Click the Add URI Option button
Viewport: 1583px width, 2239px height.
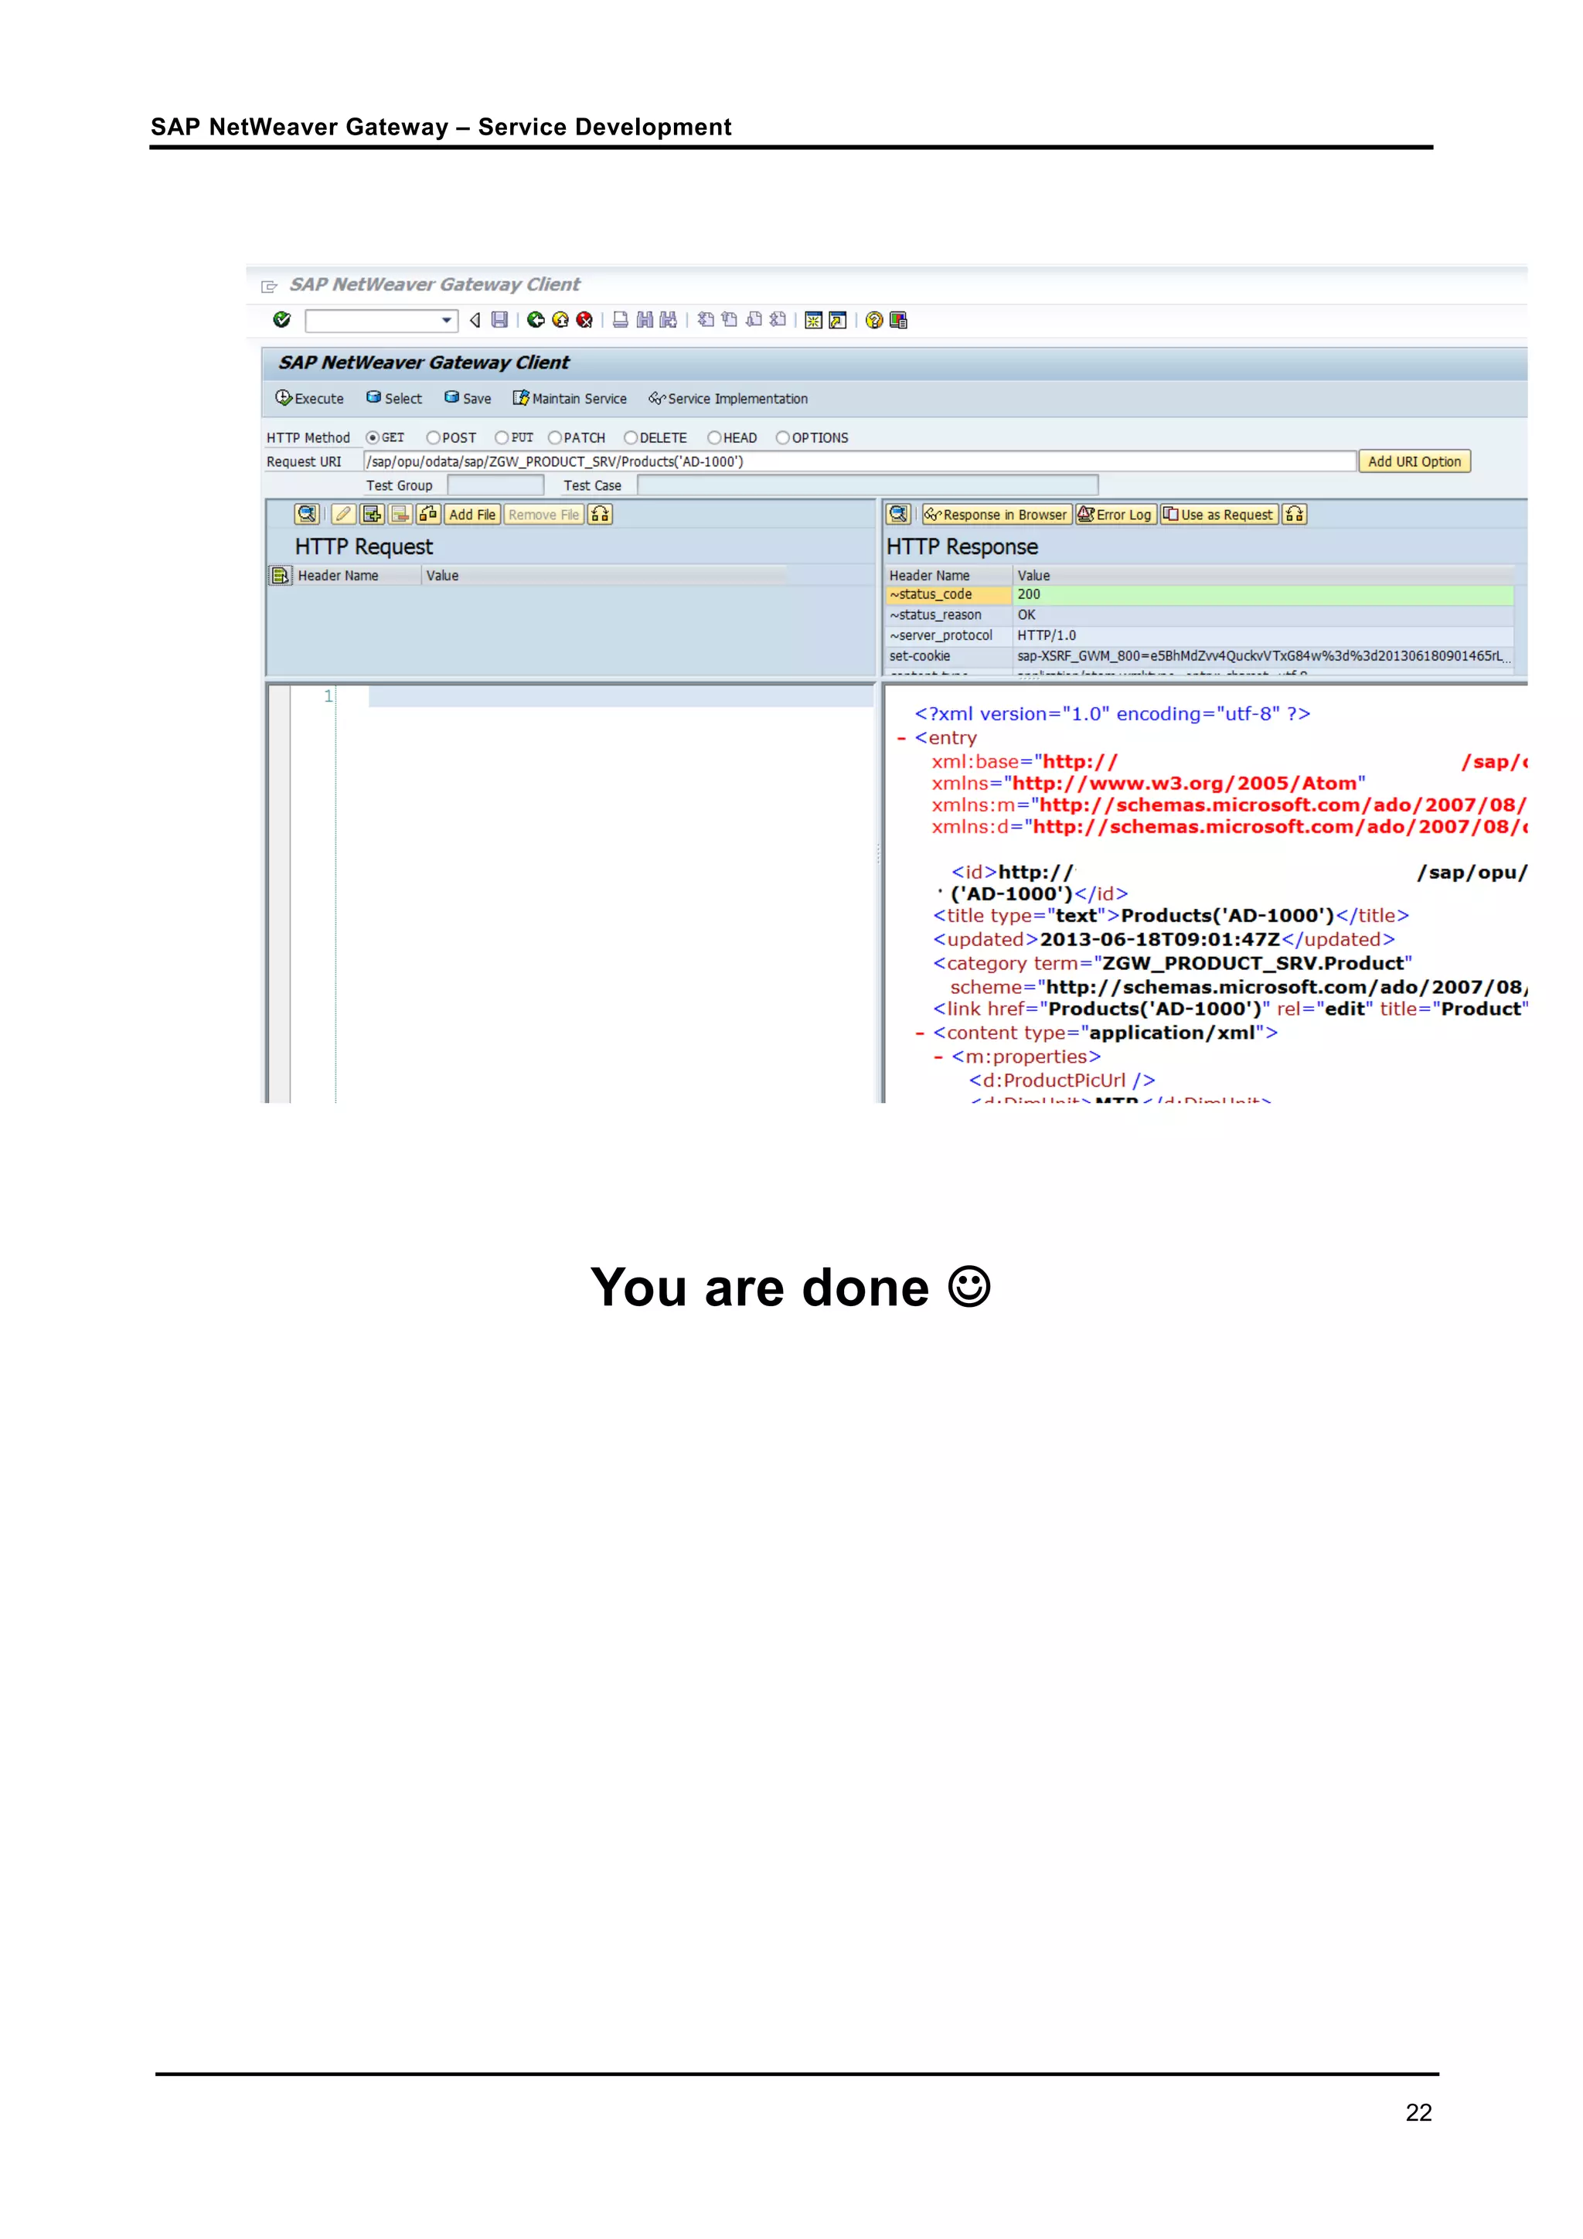(1414, 461)
